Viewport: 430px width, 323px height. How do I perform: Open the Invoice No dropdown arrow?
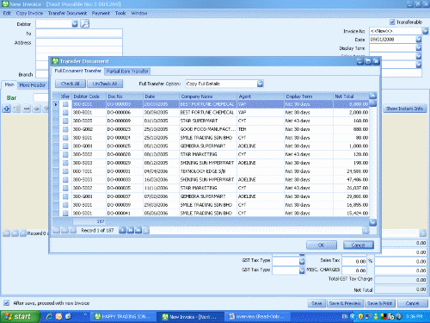[426, 31]
